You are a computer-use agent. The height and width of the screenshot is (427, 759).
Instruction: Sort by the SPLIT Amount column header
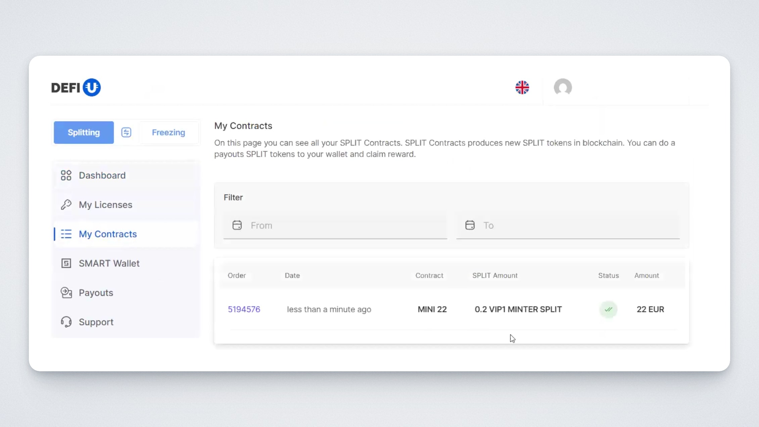(495, 275)
